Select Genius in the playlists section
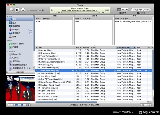 [15, 57]
